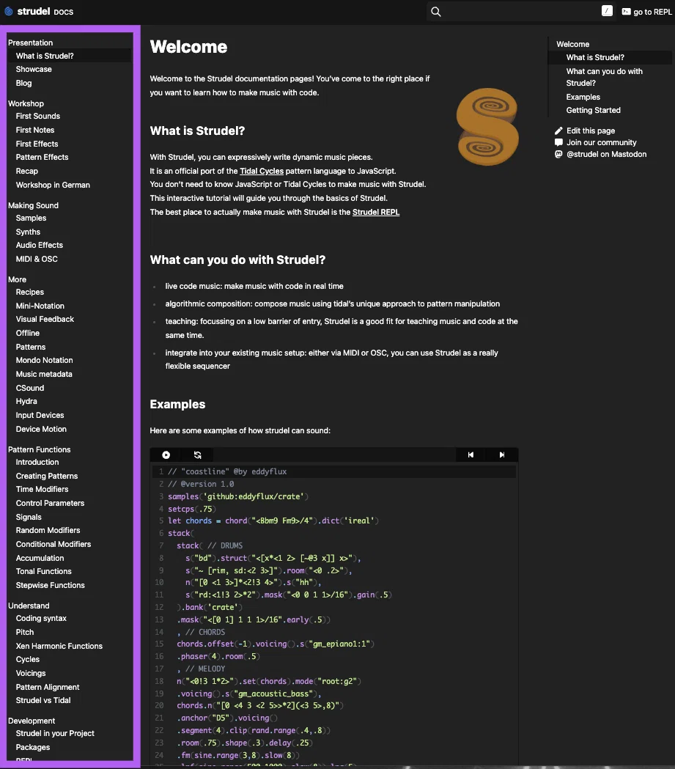Open Workshop in German page
Image resolution: width=675 pixels, height=769 pixels.
pyautogui.click(x=53, y=185)
